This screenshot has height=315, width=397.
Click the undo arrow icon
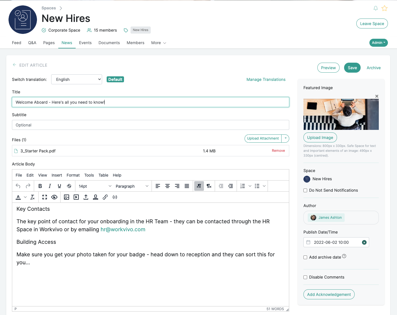pyautogui.click(x=18, y=186)
